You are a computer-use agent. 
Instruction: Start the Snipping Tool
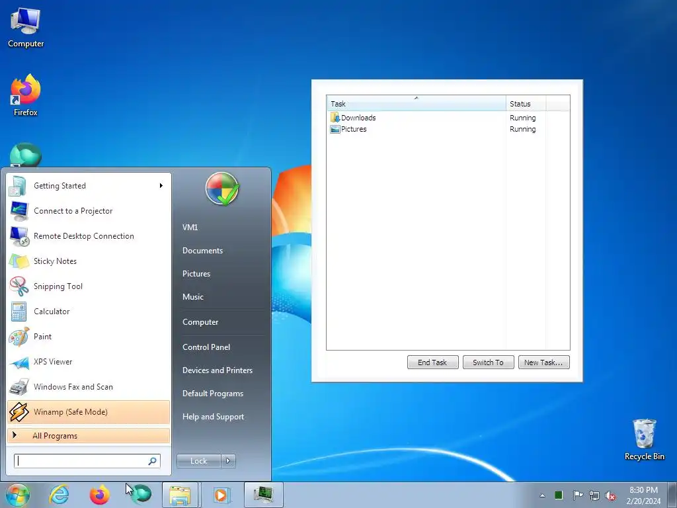[89, 286]
